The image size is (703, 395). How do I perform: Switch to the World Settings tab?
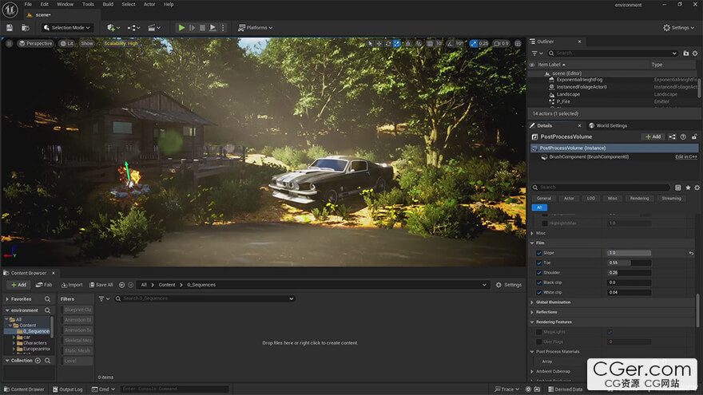[611, 125]
